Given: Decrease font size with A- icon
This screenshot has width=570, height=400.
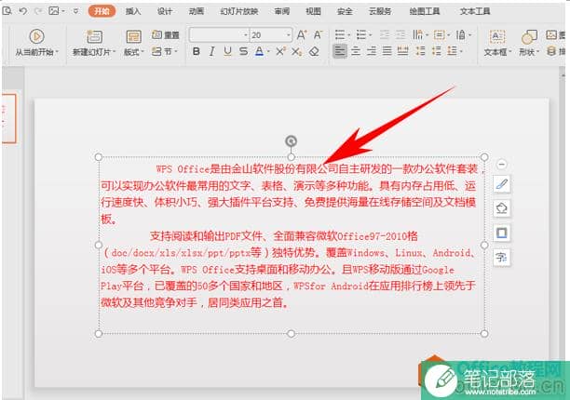Looking at the screenshot, I should pyautogui.click(x=318, y=34).
